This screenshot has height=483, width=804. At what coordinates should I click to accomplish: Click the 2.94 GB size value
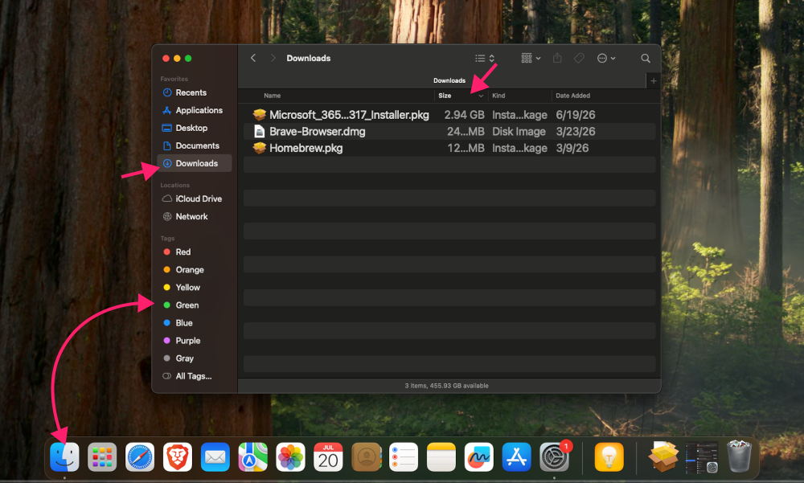point(464,115)
